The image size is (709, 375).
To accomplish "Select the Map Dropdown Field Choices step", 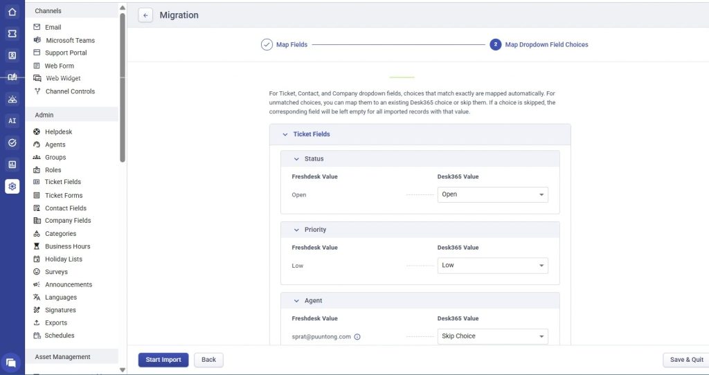I will coord(539,45).
